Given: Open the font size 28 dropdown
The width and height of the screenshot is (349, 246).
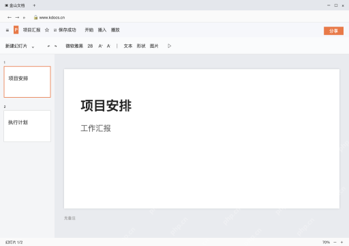Looking at the screenshot, I should (90, 46).
